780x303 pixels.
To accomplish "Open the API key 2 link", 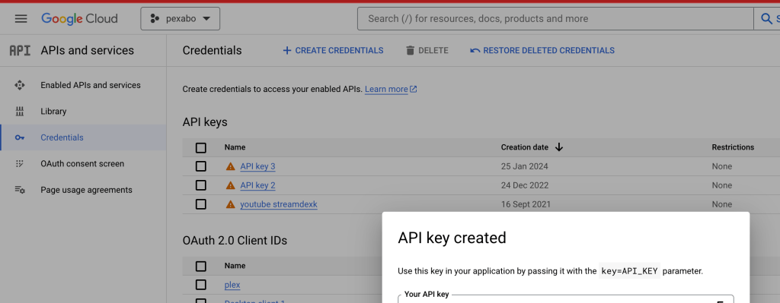I will click(x=257, y=185).
